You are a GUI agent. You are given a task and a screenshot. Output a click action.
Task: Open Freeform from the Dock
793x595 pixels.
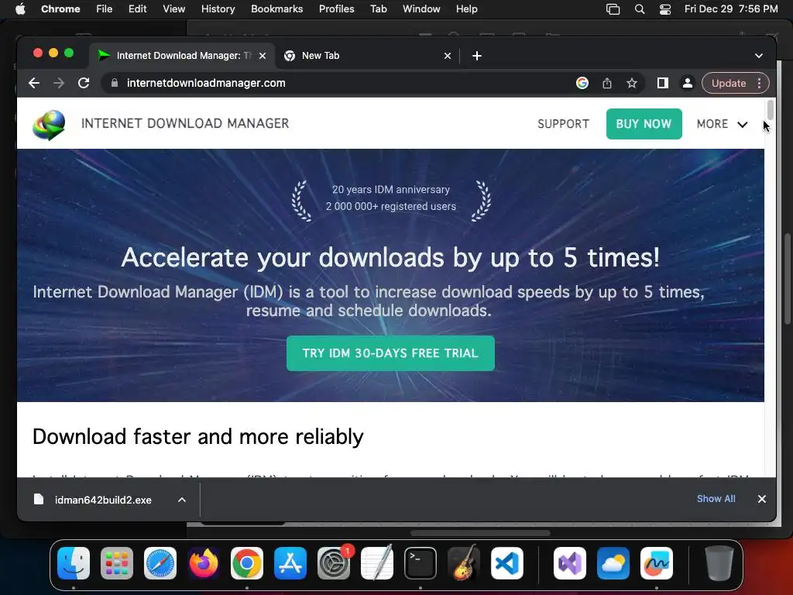(657, 563)
